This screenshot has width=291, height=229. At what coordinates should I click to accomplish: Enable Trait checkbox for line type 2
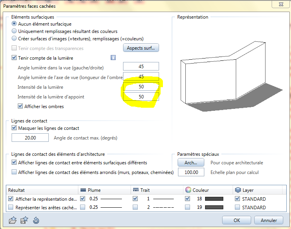point(135,207)
